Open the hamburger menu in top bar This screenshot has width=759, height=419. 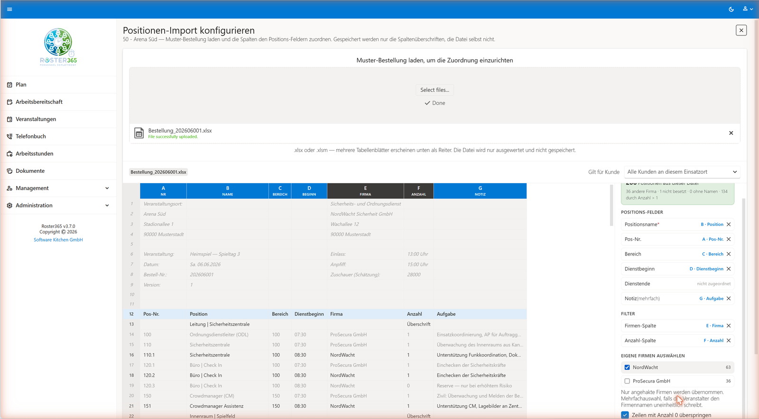(x=9, y=9)
